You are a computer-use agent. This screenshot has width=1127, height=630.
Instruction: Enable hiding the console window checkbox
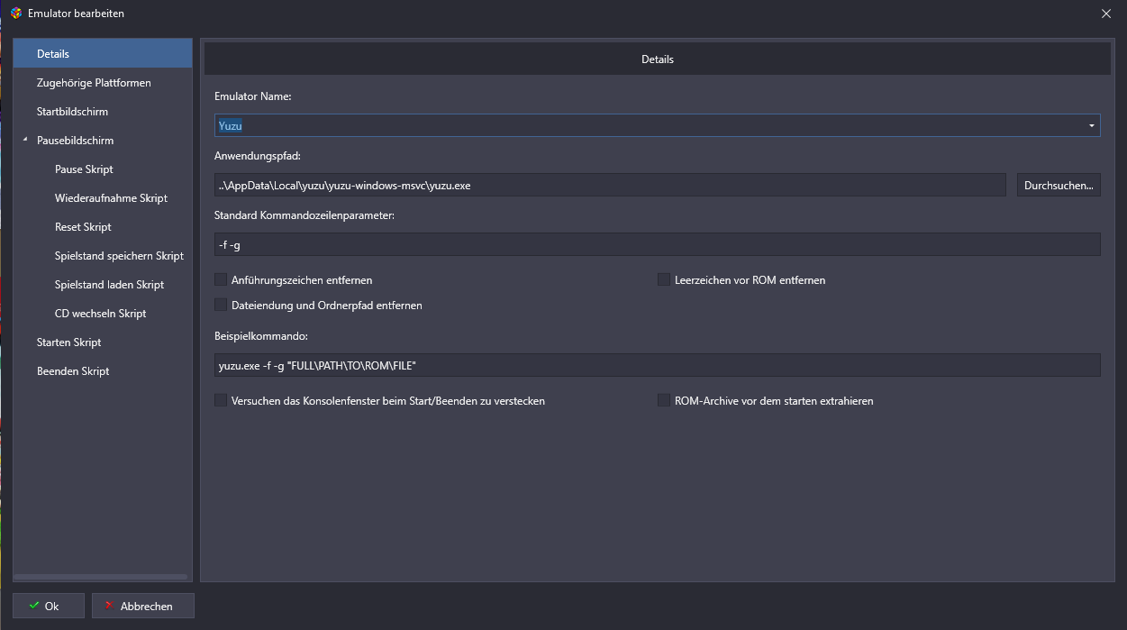221,400
